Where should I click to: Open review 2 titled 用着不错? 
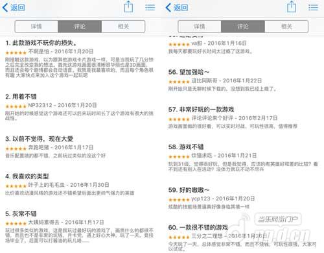click(x=21, y=97)
